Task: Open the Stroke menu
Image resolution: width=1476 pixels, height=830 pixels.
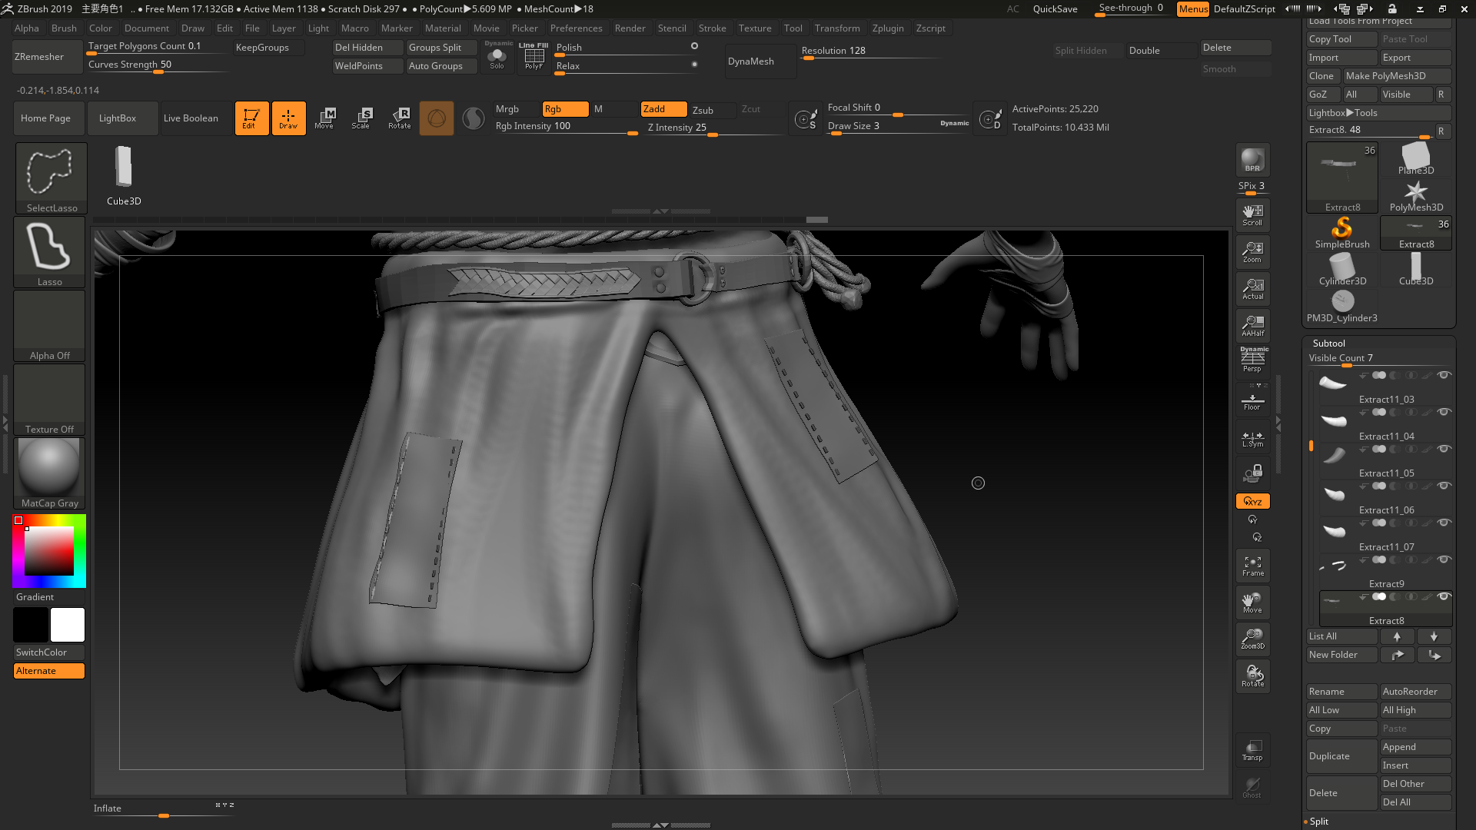Action: tap(712, 28)
